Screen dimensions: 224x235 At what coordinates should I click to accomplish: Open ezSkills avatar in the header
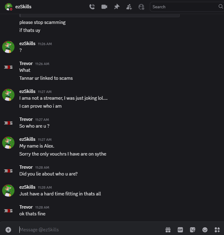(x=9, y=7)
